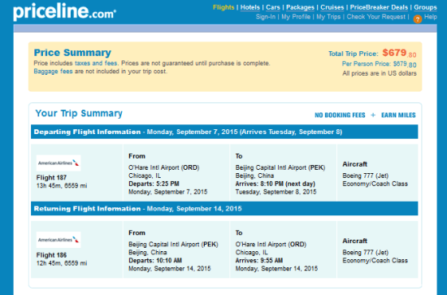
Task: Open the Hotels section
Action: [250, 7]
